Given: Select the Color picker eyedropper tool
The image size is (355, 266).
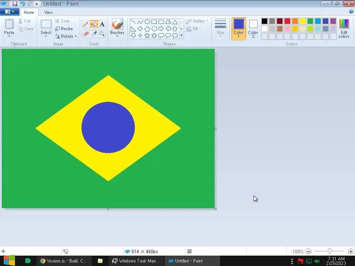Looking at the screenshot, I should point(94,34).
